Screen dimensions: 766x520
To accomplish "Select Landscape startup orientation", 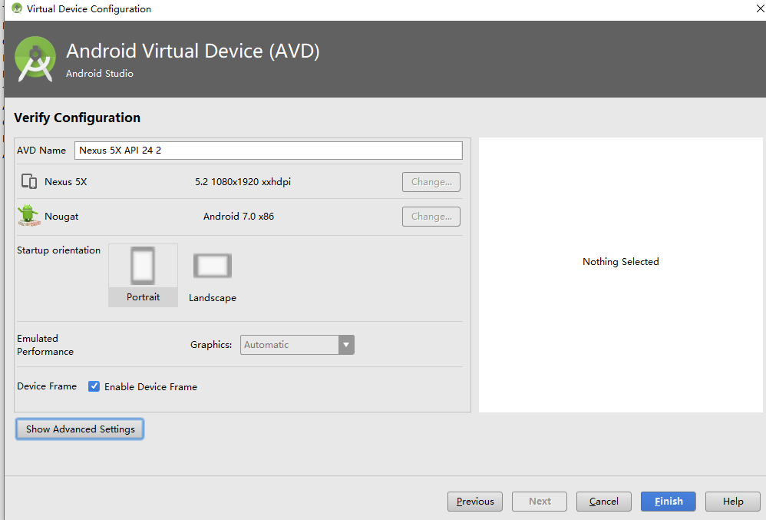I will (213, 276).
